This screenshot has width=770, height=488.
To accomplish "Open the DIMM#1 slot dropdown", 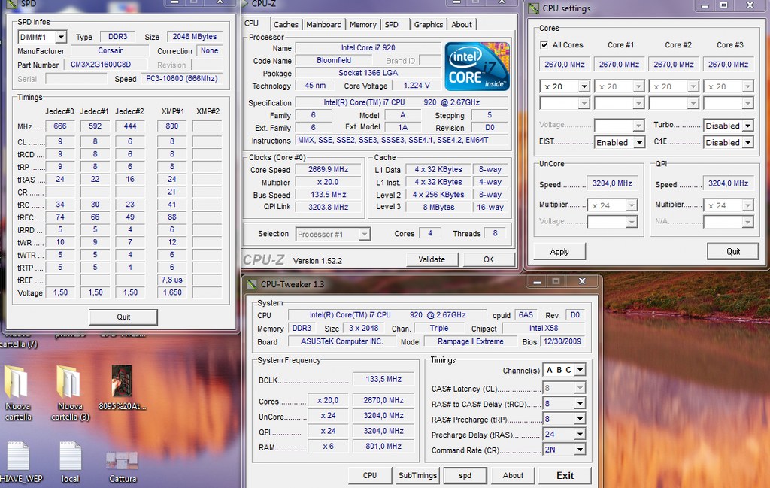I will [61, 37].
